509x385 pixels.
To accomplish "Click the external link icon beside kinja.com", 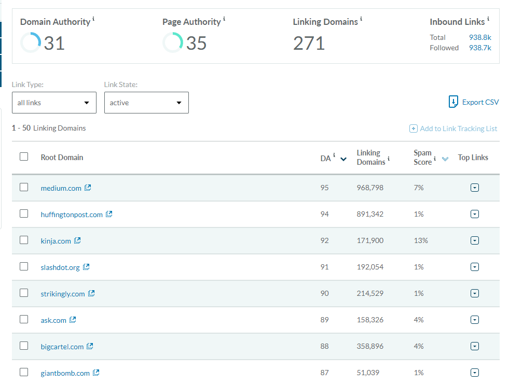I will click(77, 240).
